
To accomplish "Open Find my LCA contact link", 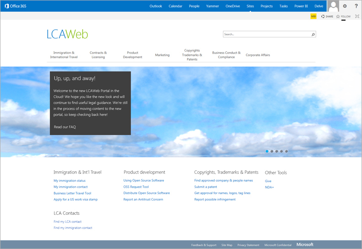I will click(x=68, y=222).
